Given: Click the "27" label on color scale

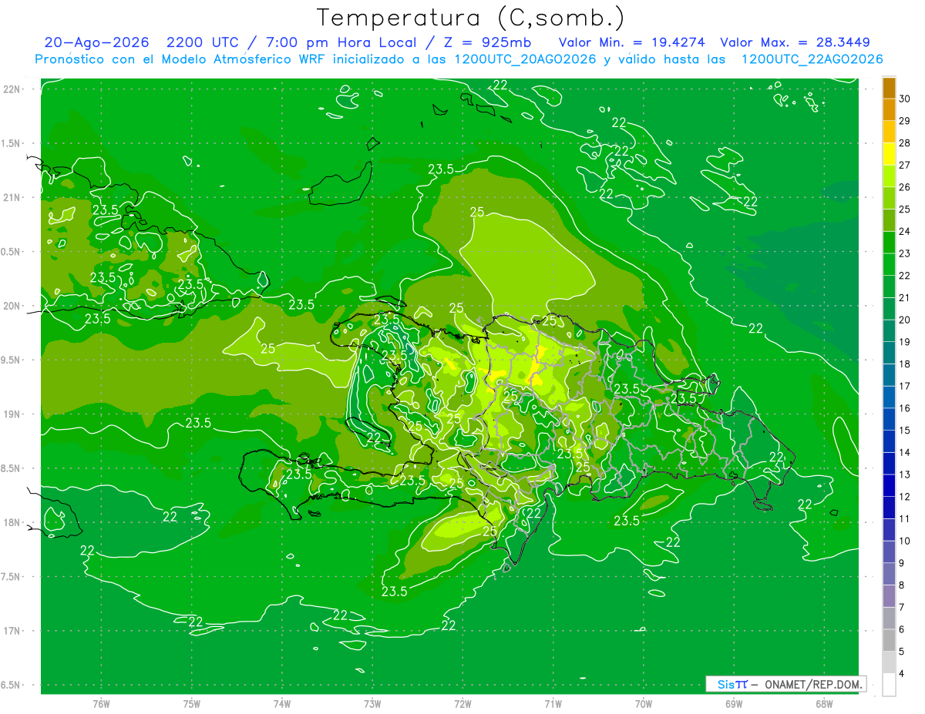Looking at the screenshot, I should (x=906, y=166).
